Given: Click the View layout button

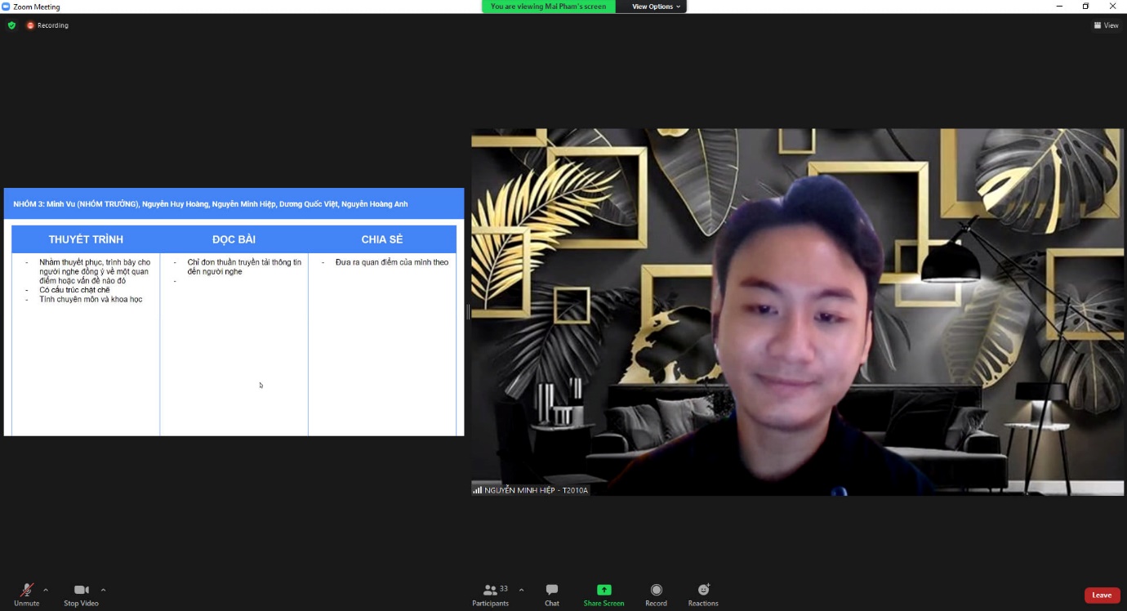Looking at the screenshot, I should [1106, 25].
